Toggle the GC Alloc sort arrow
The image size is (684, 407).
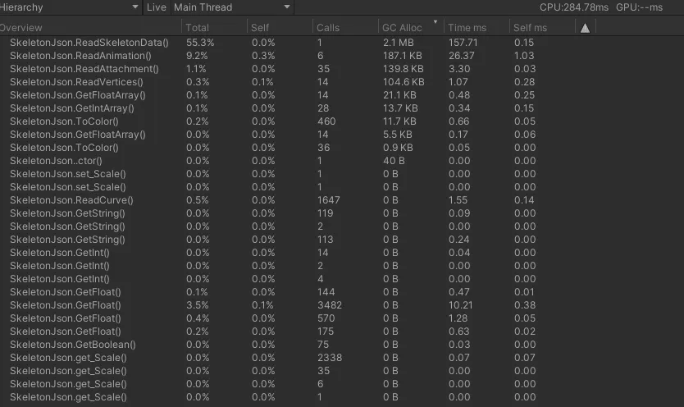pyautogui.click(x=435, y=22)
